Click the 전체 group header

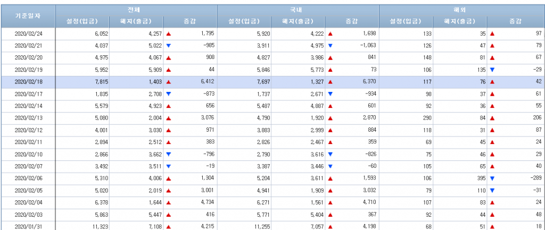coord(136,10)
